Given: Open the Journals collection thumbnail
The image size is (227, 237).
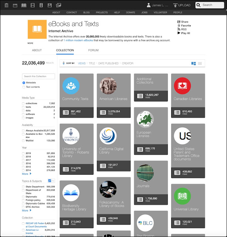Looking at the screenshot, I should click(x=145, y=173).
